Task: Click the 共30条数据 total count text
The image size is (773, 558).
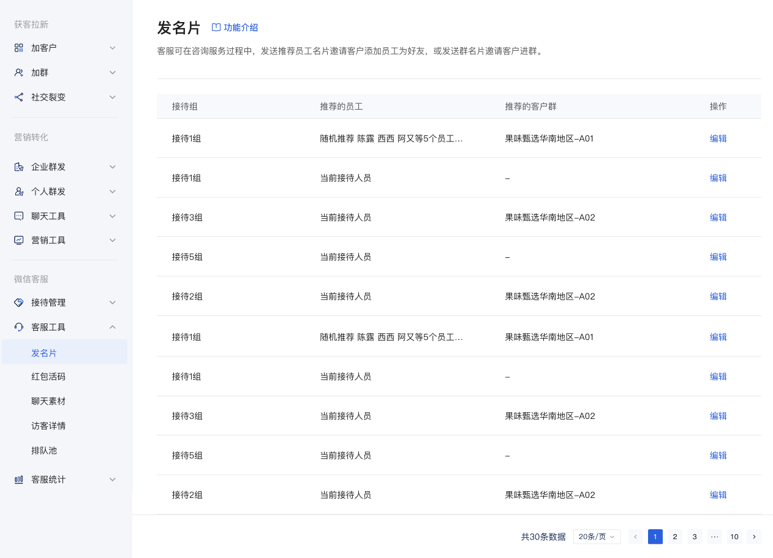Action: click(543, 537)
